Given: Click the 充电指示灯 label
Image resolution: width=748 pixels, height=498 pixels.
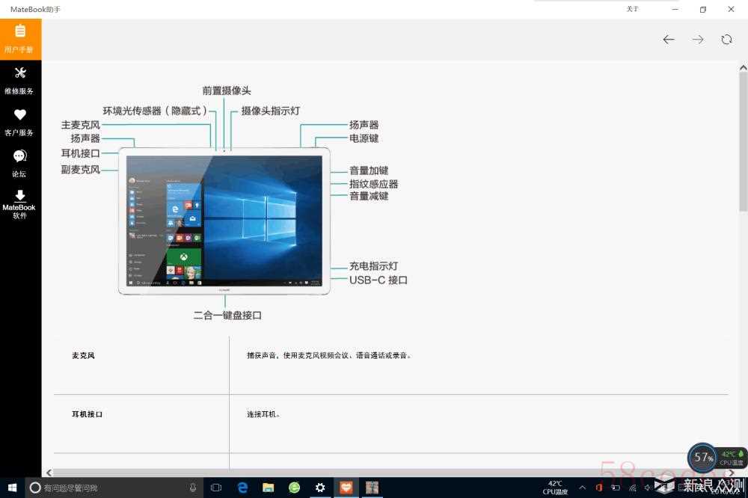Looking at the screenshot, I should click(x=373, y=266).
